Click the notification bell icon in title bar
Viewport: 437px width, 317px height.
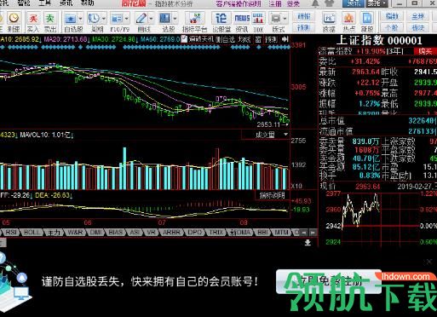coord(315,3)
